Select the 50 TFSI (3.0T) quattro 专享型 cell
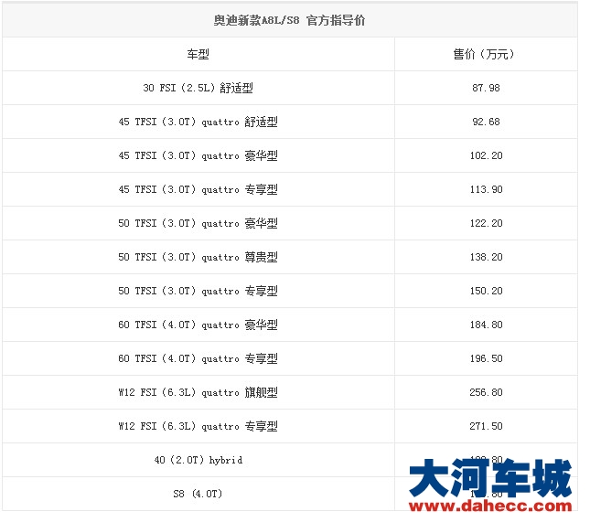The image size is (590, 522). tap(198, 291)
